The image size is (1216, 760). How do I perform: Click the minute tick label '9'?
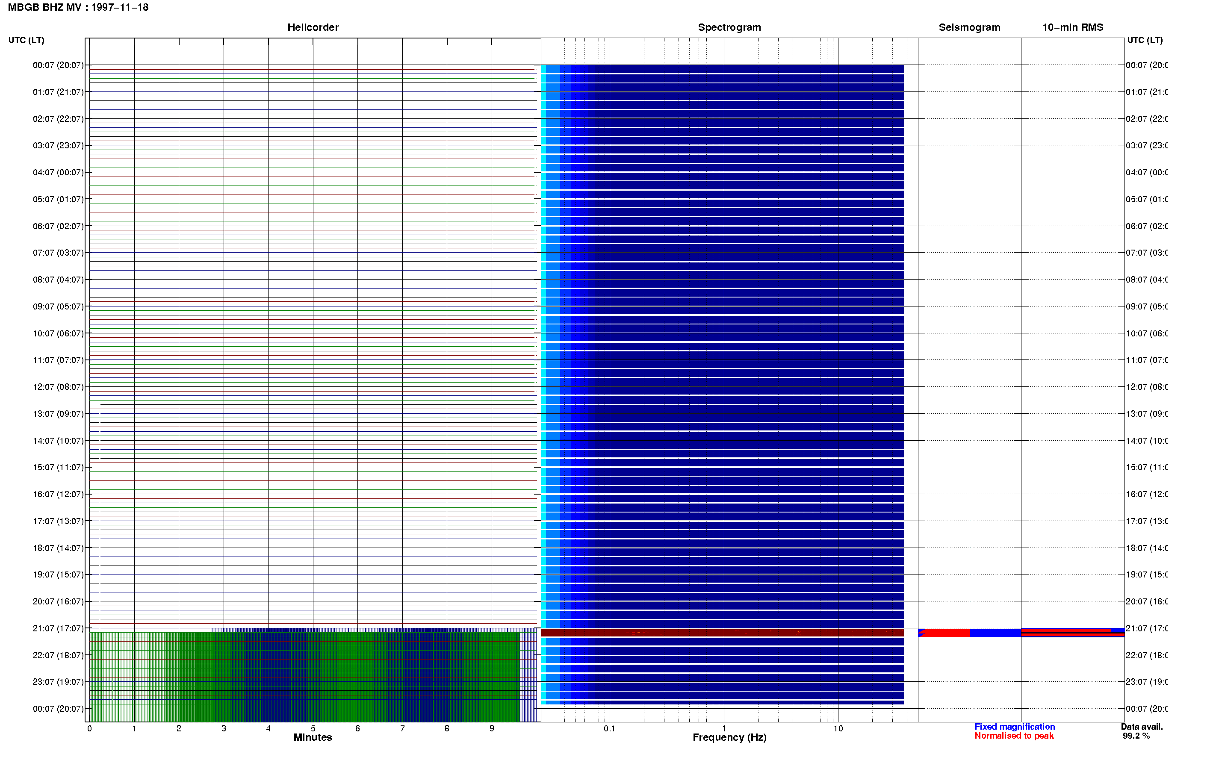[x=492, y=728]
